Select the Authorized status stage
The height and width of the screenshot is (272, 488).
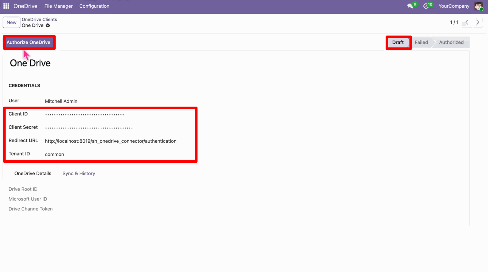click(451, 42)
